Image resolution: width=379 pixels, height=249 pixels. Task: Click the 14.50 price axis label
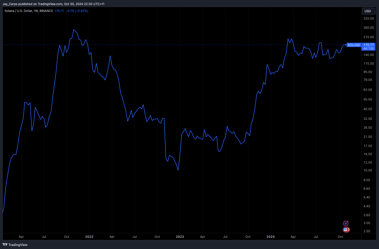[x=368, y=154]
